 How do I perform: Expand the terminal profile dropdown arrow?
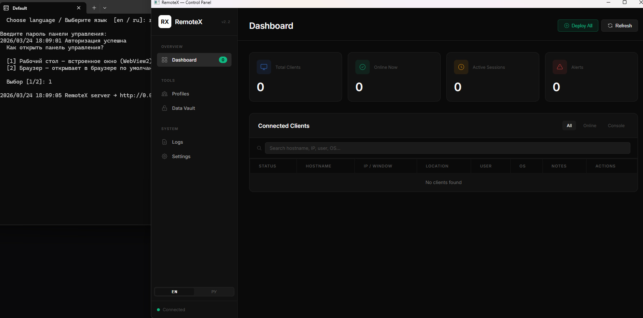pyautogui.click(x=105, y=8)
